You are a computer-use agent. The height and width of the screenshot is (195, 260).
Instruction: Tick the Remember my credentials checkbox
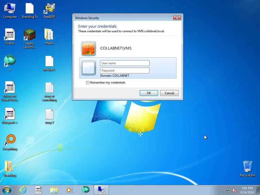click(88, 83)
